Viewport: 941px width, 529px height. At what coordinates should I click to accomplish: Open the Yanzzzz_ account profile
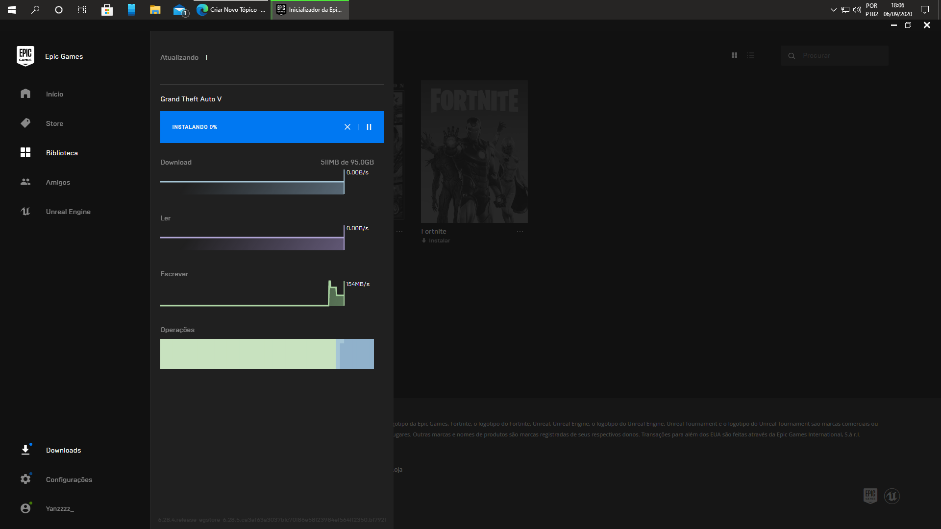point(60,508)
